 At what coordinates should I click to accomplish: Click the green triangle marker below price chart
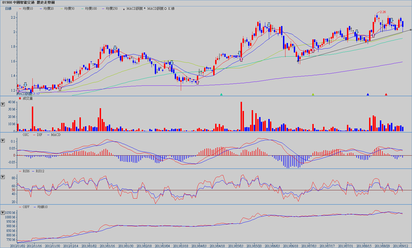[221, 94]
